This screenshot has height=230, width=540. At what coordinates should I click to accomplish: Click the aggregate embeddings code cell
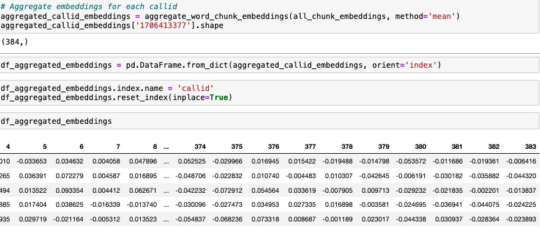[x=269, y=16]
